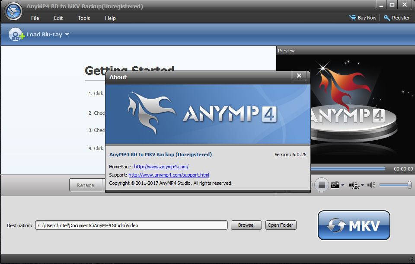
Task: Open the Support page link
Action: (169, 175)
